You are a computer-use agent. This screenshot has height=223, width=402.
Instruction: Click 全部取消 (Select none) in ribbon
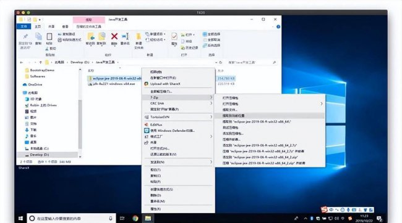coord(212,40)
